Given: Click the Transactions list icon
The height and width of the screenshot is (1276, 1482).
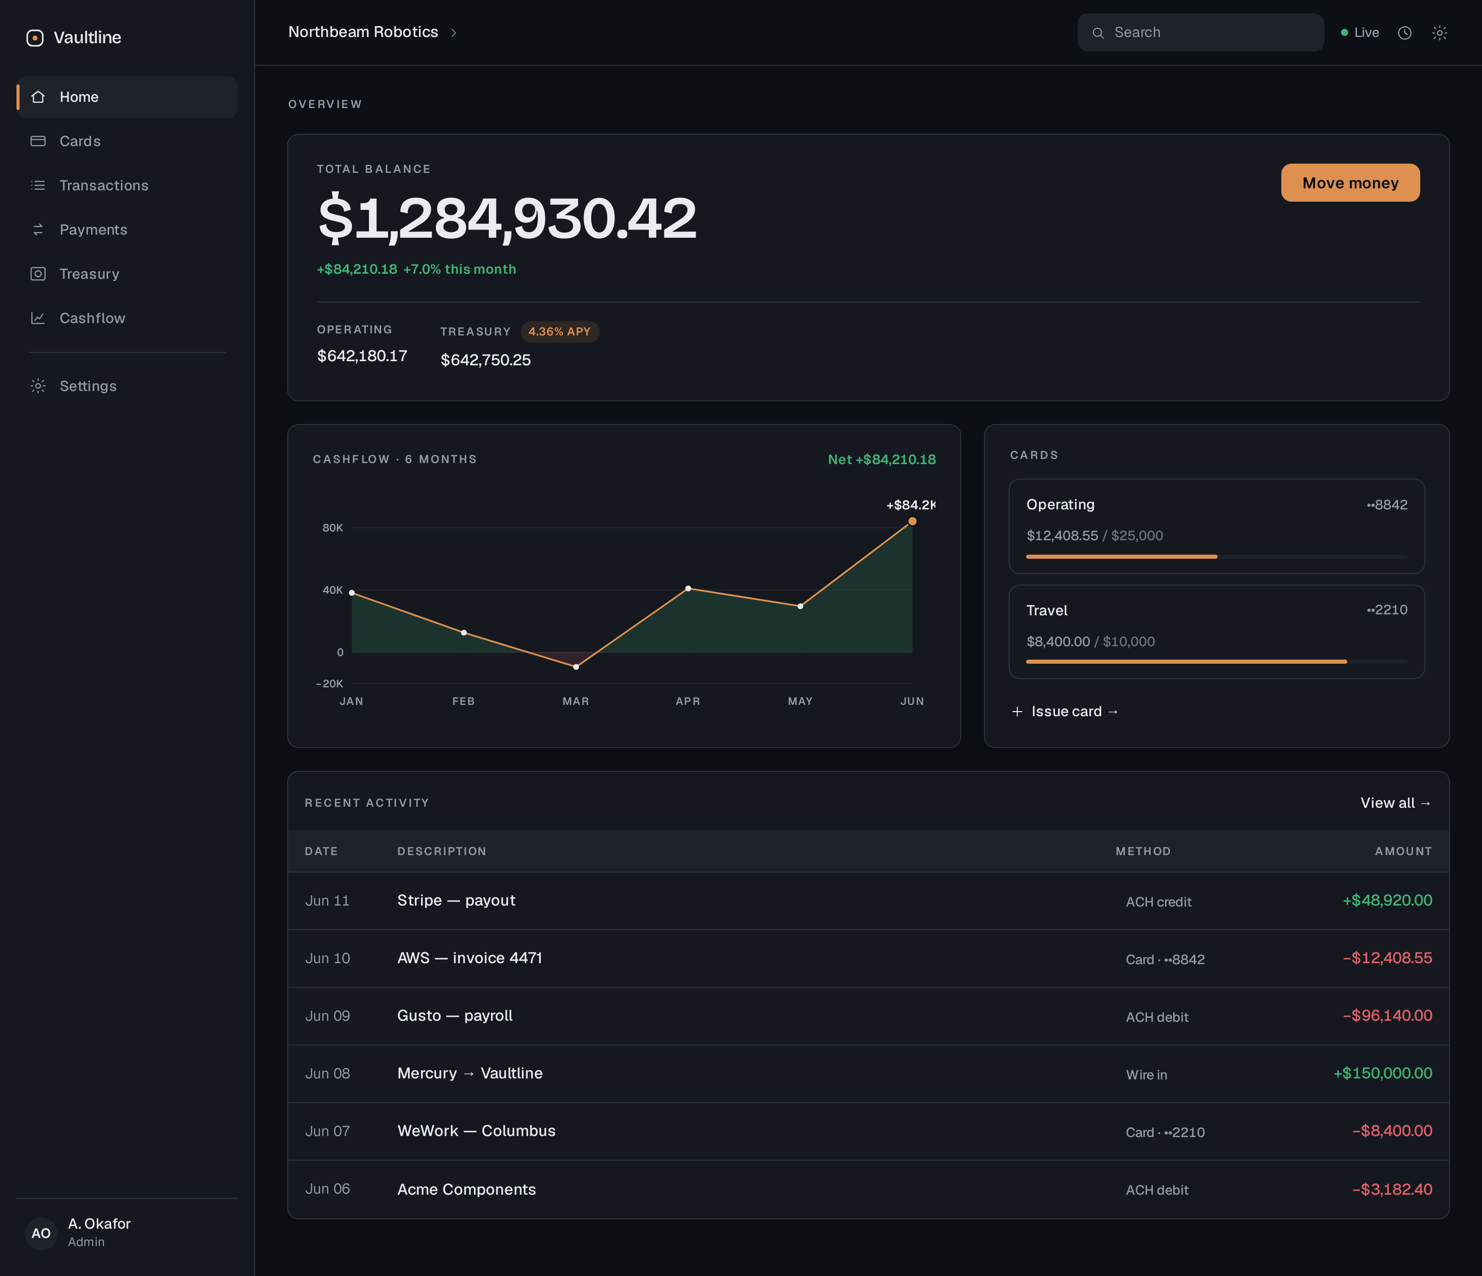Looking at the screenshot, I should [38, 185].
